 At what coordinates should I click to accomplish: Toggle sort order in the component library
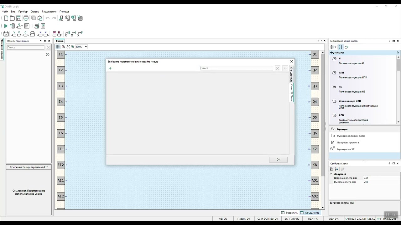pos(341,47)
